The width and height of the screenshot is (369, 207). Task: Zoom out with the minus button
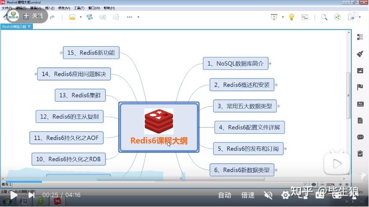coord(322,185)
